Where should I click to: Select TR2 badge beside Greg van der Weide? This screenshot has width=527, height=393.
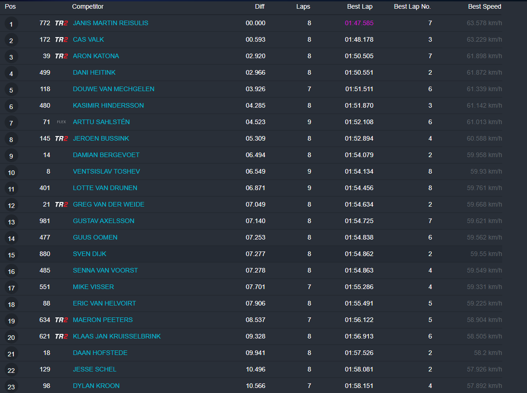(x=61, y=205)
